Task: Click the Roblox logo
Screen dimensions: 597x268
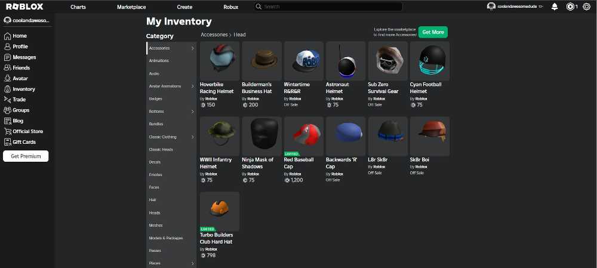Action: [x=24, y=7]
